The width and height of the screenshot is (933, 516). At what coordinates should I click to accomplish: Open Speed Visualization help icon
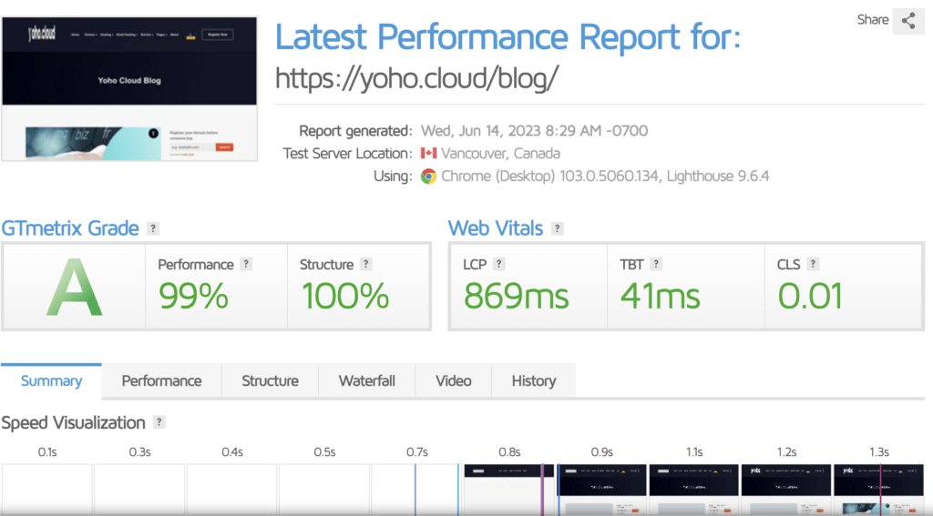click(159, 422)
